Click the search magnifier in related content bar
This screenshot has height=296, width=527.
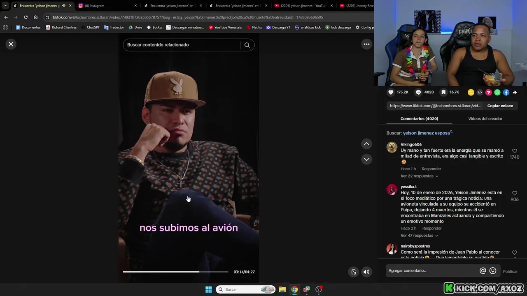point(247,45)
